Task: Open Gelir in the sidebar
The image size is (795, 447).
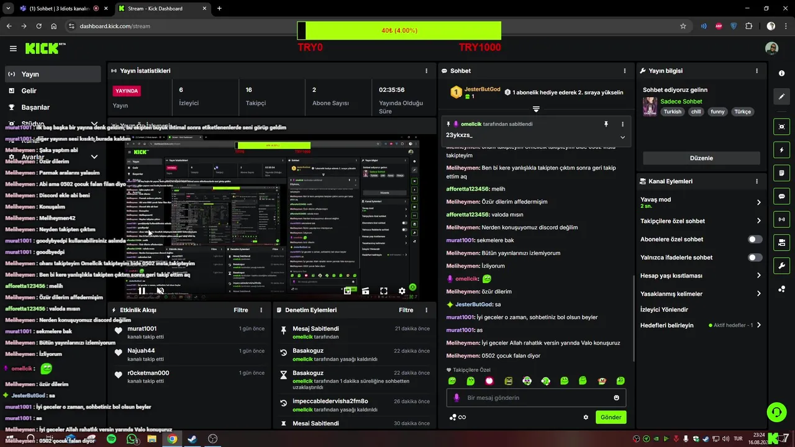Action: [x=52, y=91]
